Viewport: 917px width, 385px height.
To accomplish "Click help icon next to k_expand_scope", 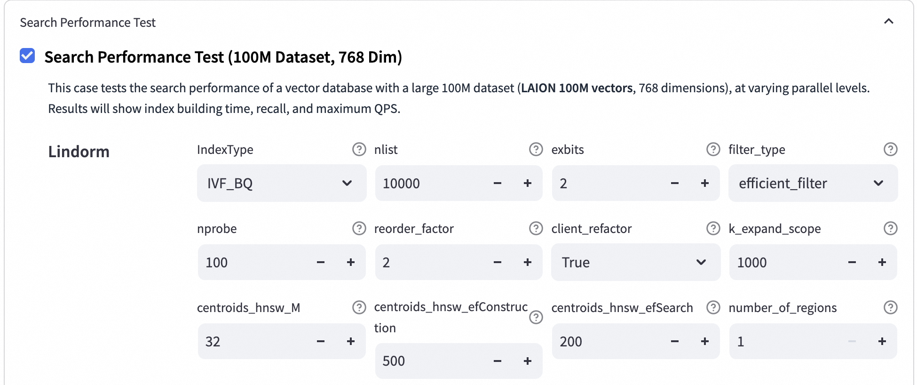I will pyautogui.click(x=890, y=228).
